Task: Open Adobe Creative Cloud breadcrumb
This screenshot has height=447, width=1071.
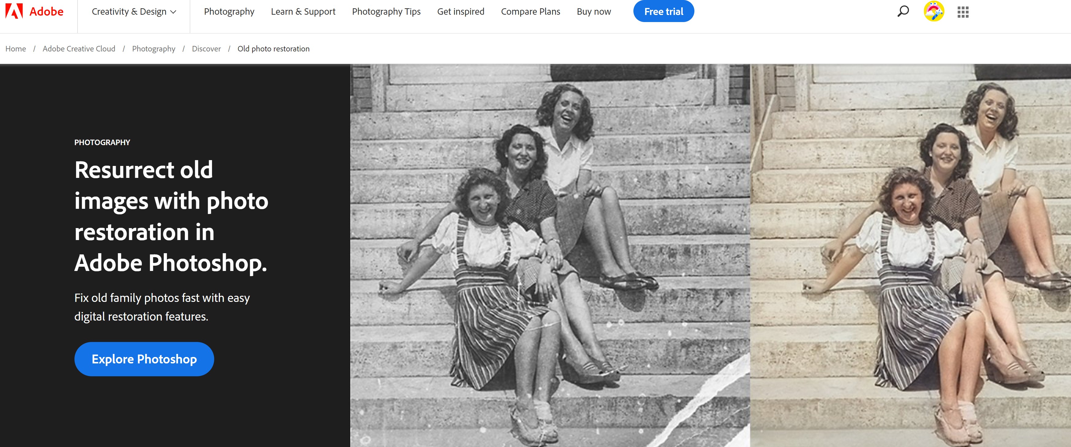Action: coord(79,49)
